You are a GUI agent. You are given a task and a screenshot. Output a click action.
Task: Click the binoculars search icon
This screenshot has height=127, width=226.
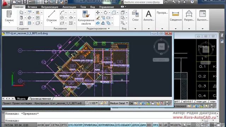click(x=166, y=2)
